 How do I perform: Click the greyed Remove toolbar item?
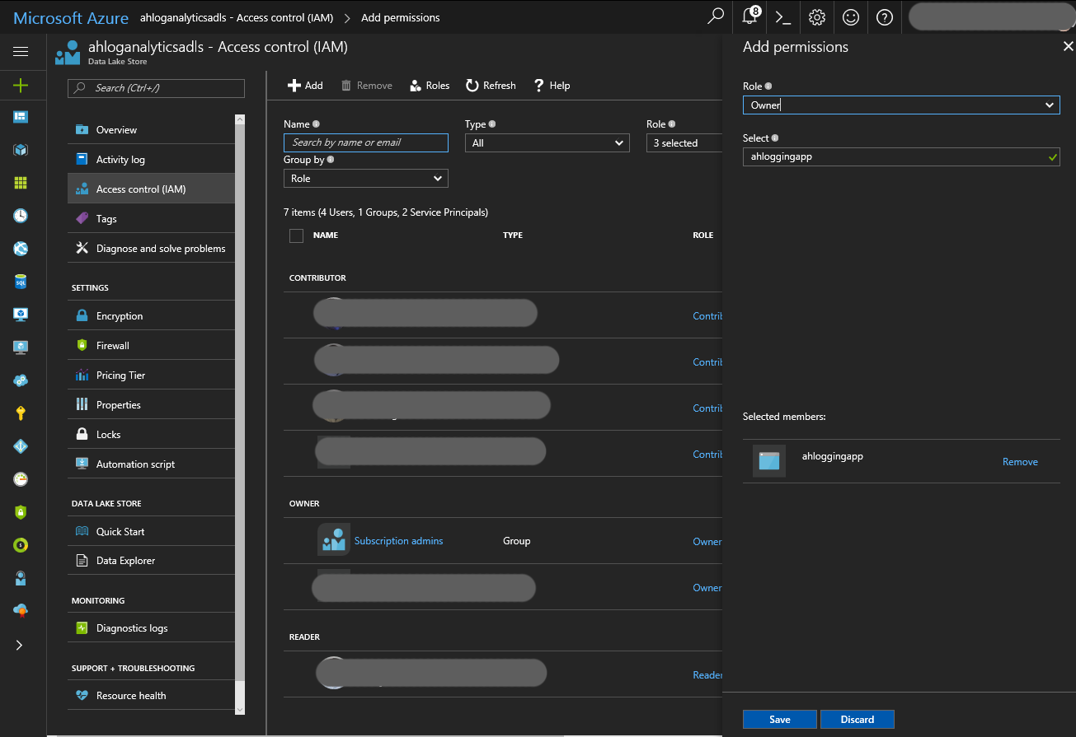click(367, 86)
